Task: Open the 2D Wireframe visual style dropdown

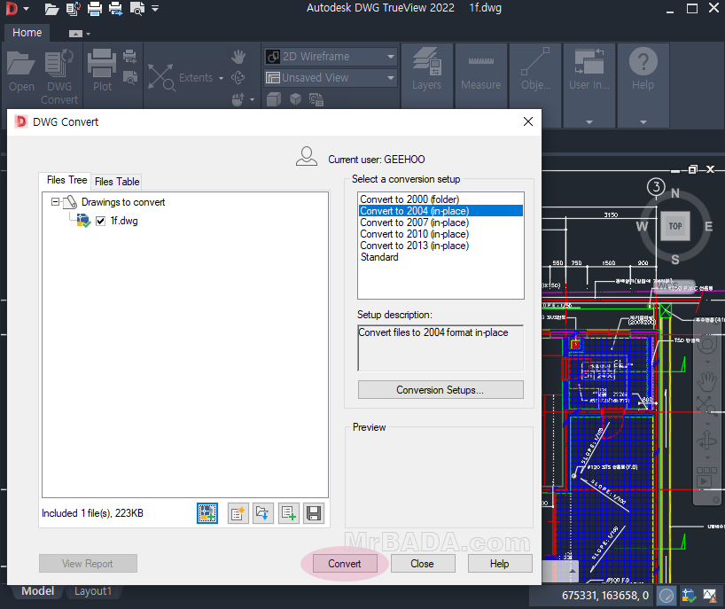Action: pyautogui.click(x=331, y=57)
